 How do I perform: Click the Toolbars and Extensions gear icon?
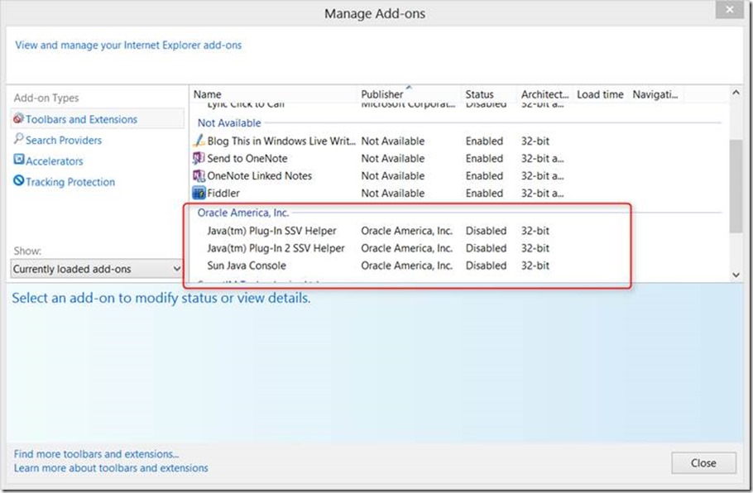[18, 118]
